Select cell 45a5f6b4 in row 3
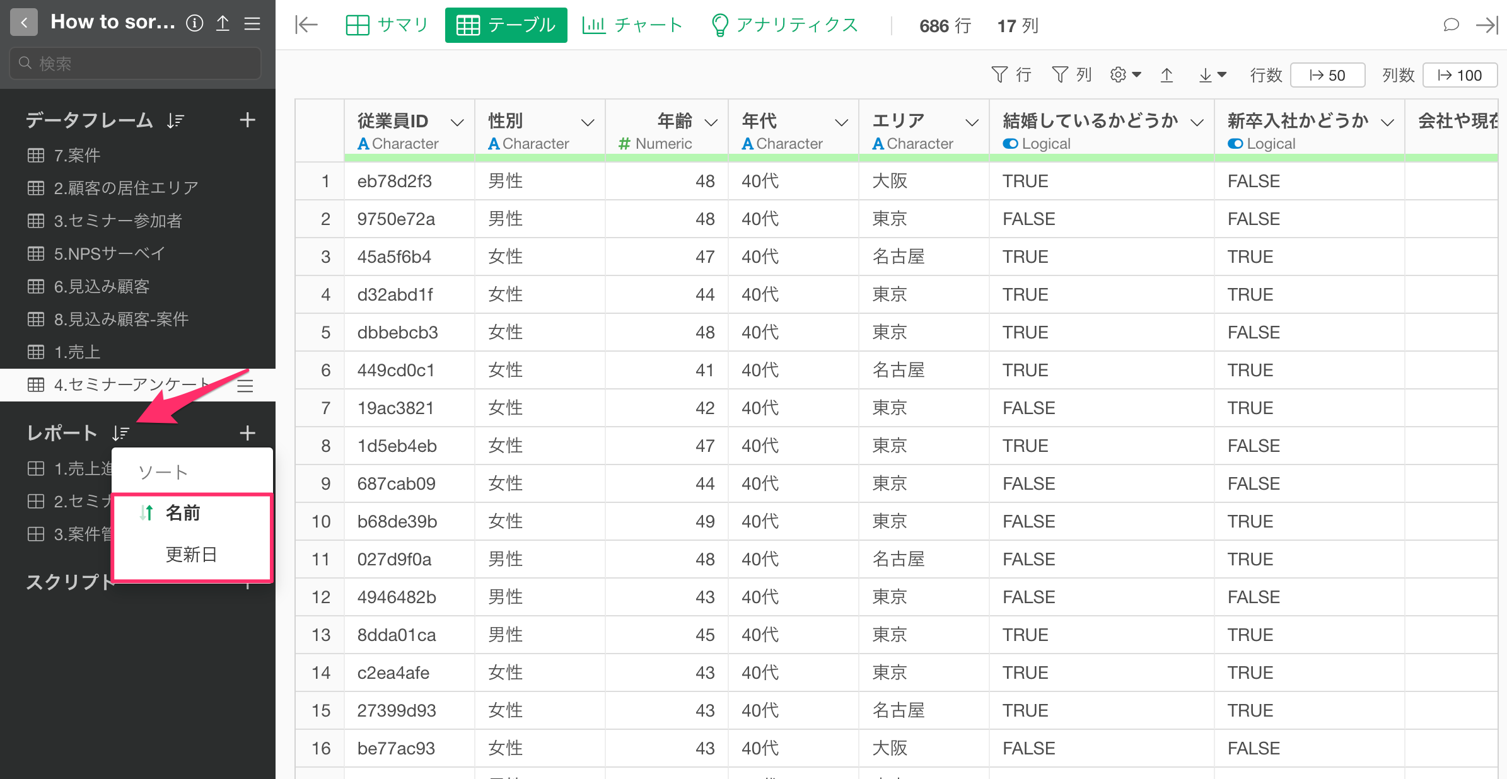 (x=409, y=257)
